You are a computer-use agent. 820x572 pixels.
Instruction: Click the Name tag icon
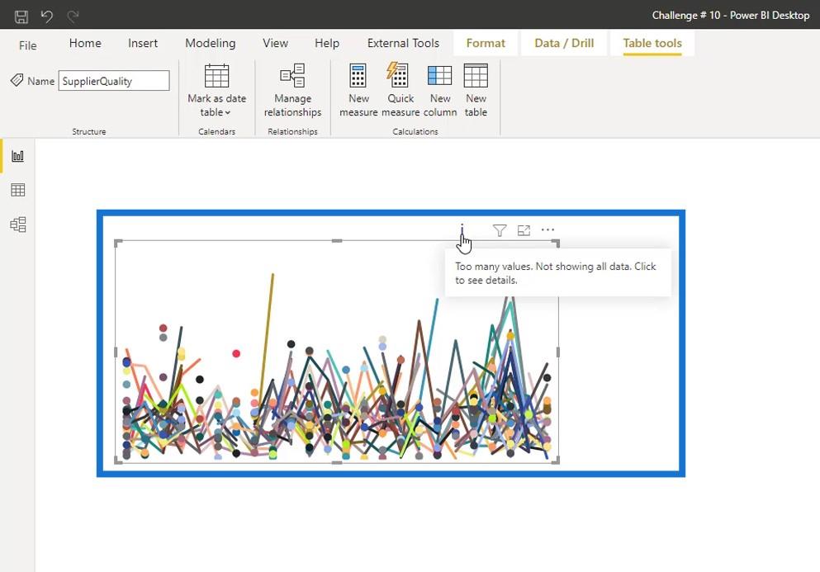[17, 80]
